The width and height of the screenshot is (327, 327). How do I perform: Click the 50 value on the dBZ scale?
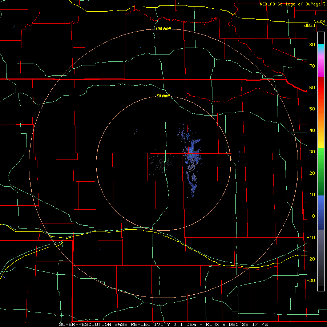(x=312, y=109)
